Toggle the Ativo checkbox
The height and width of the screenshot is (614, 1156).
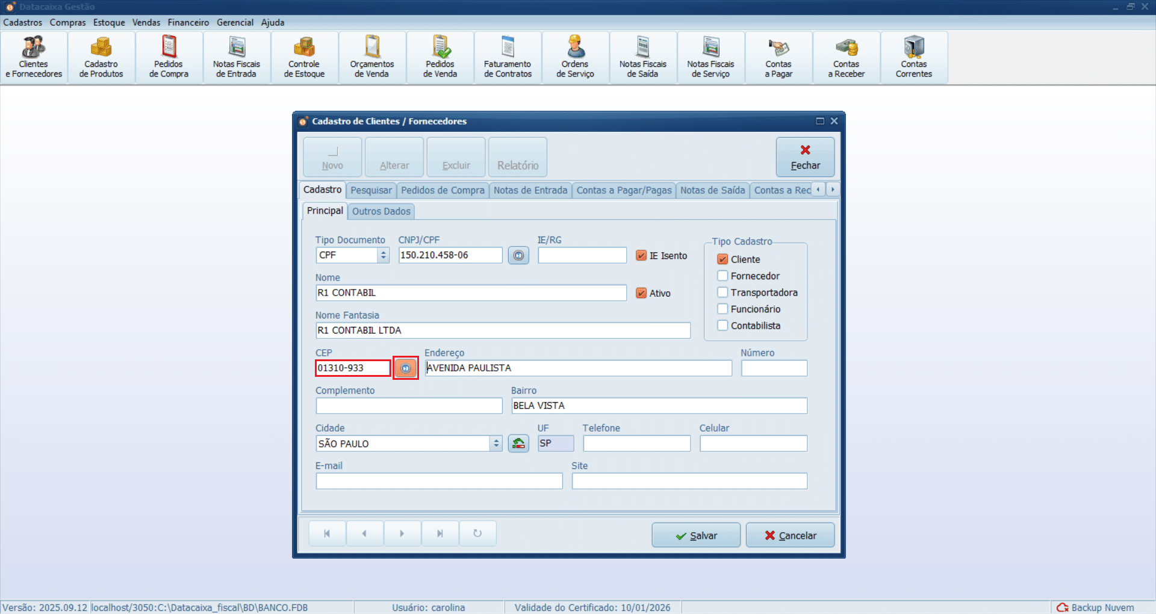[x=642, y=293]
